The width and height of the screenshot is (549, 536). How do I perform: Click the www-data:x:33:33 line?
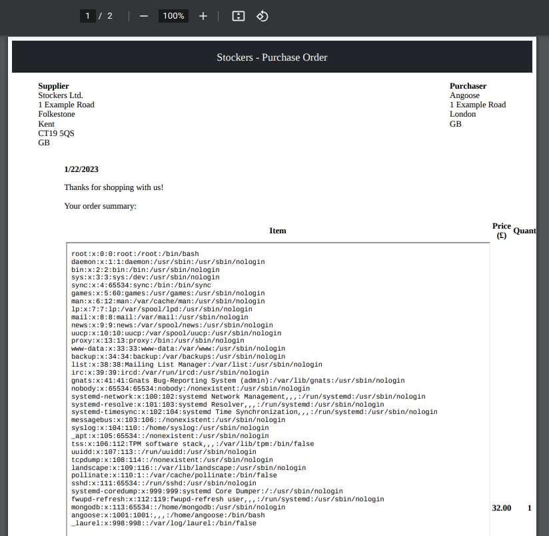pos(178,349)
